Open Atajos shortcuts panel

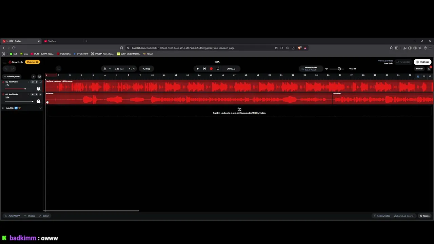pos(425,216)
